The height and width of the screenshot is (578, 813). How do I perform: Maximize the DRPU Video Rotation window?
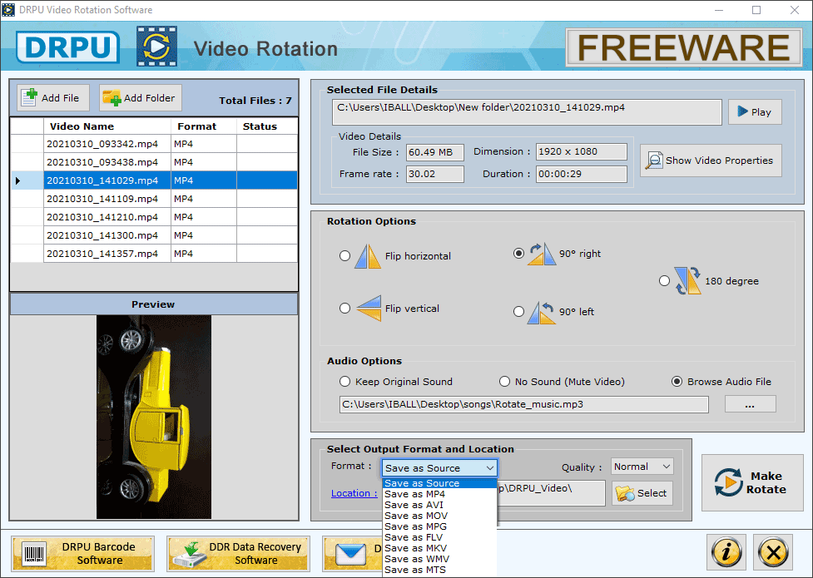(756, 10)
